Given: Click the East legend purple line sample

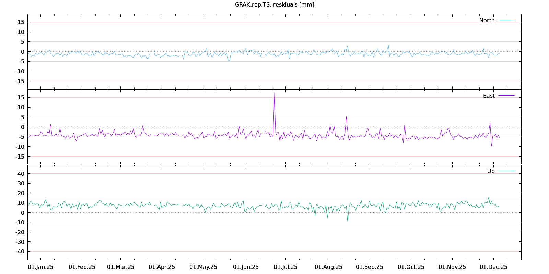Looking at the screenshot, I should coord(506,96).
